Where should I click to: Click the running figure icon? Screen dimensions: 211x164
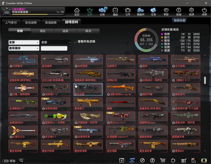pyautogui.click(x=152, y=160)
